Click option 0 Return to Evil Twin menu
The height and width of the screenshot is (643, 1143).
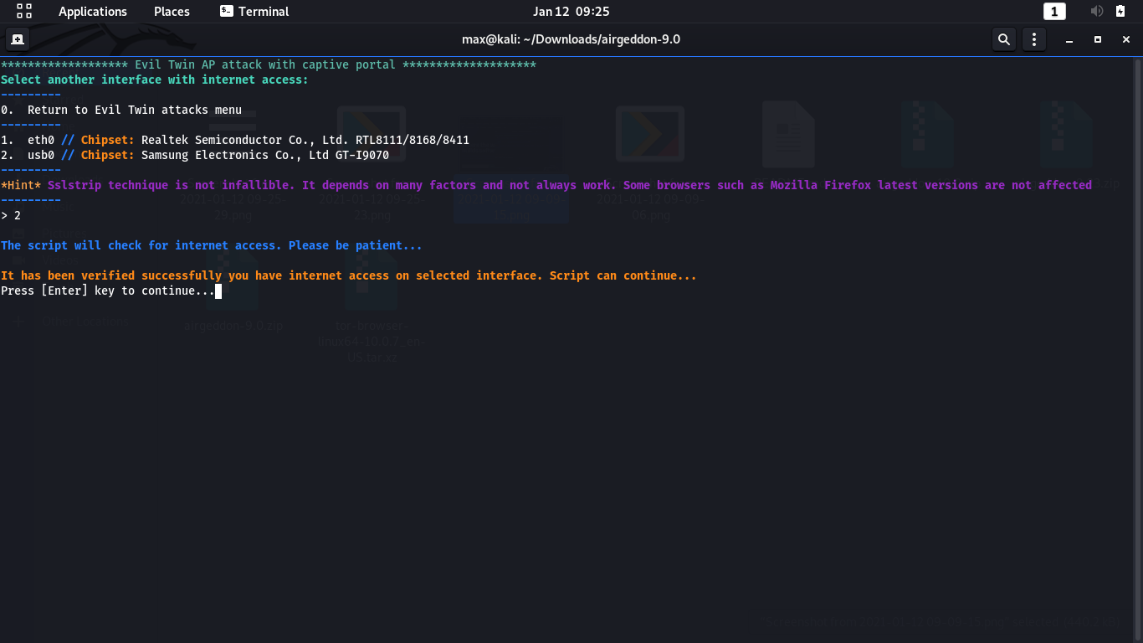click(121, 110)
